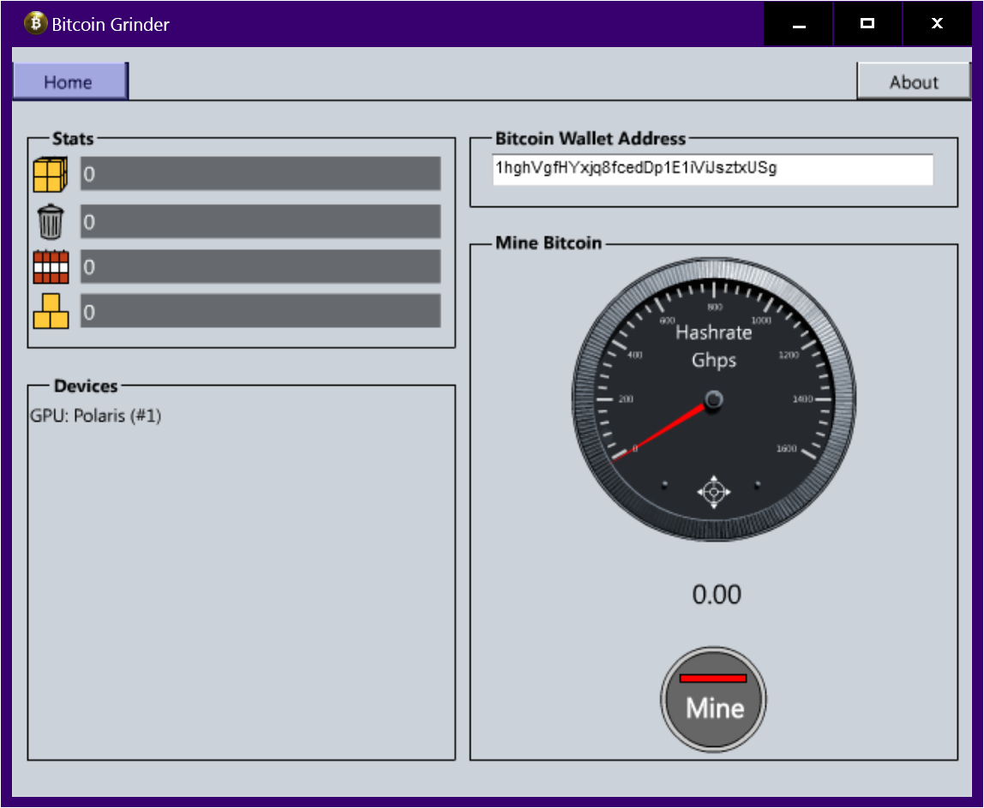984x808 pixels.
Task: Click the 0.00 hashrate readout
Action: click(x=717, y=595)
